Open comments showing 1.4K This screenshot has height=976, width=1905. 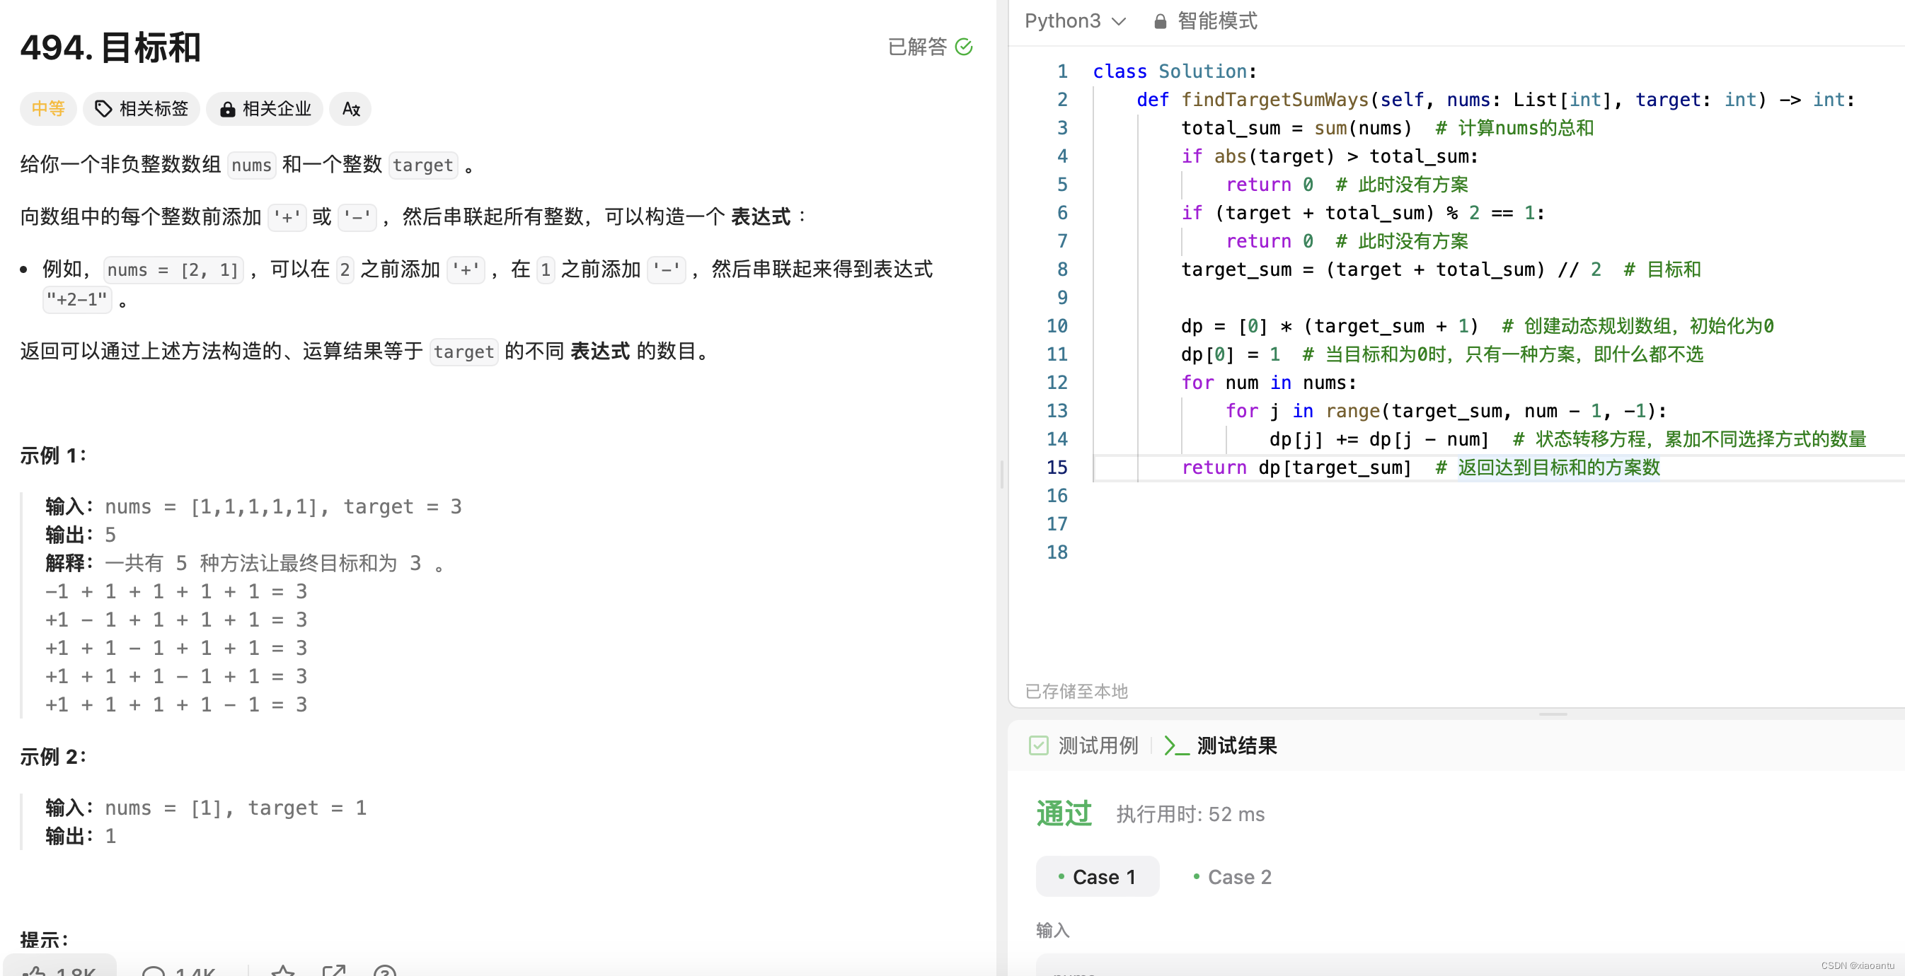click(178, 970)
